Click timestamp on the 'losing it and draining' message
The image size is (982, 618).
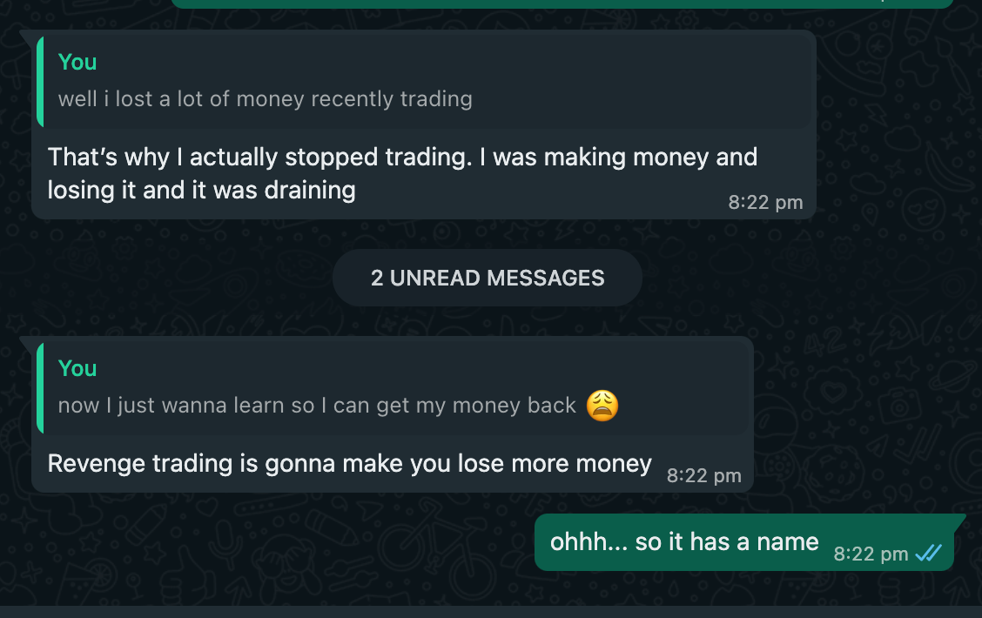[x=765, y=202]
